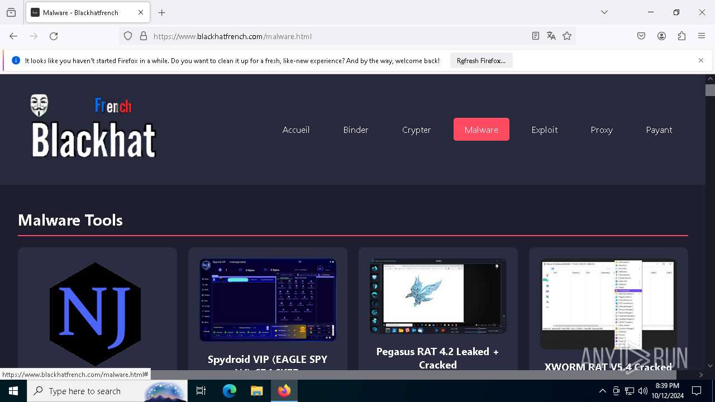Click the Refresh Firefox button
The width and height of the screenshot is (715, 402).
click(x=481, y=61)
